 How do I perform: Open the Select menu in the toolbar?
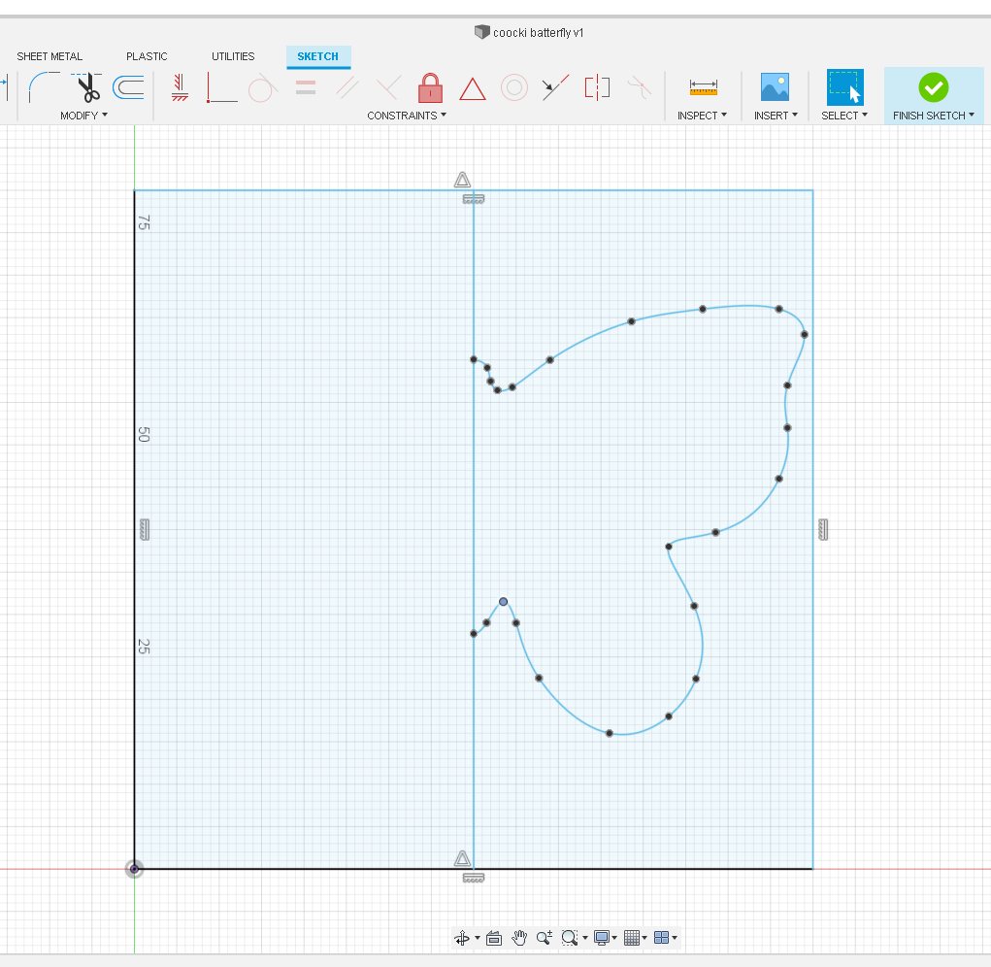point(843,115)
